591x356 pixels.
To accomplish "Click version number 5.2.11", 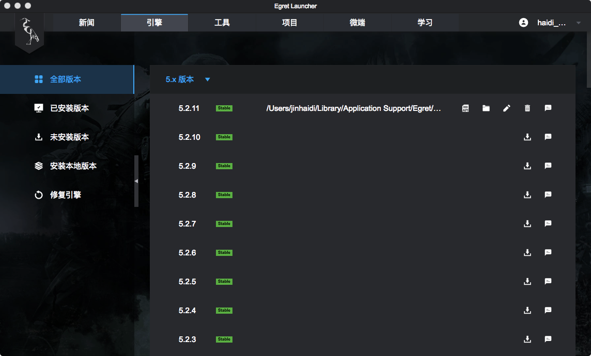I will tap(189, 108).
